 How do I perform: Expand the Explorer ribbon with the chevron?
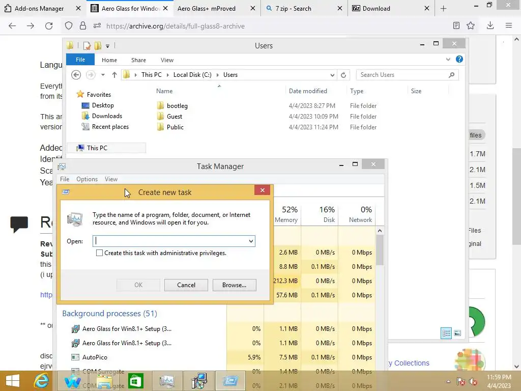(448, 59)
